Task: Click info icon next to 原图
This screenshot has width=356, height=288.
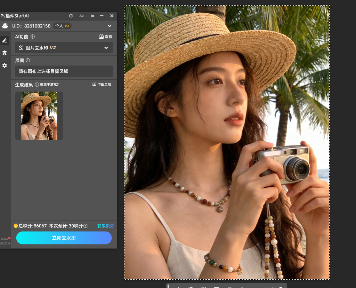Action: point(28,60)
